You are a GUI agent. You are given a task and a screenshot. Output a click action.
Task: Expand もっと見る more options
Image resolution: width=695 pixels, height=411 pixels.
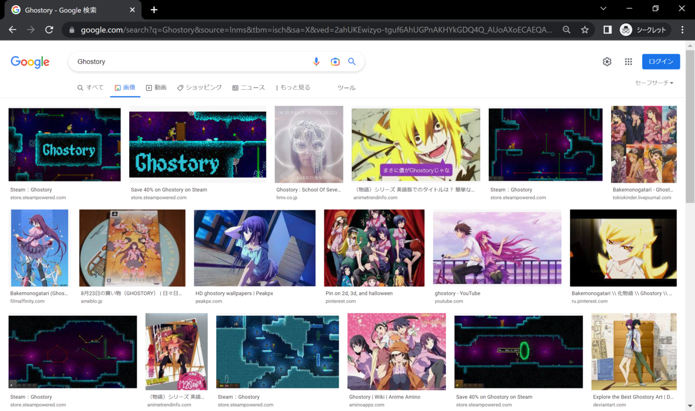click(x=293, y=88)
